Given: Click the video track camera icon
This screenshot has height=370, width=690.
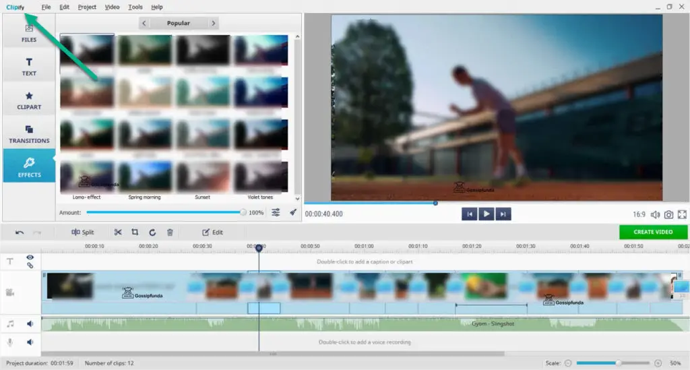Looking at the screenshot, I should (9, 292).
